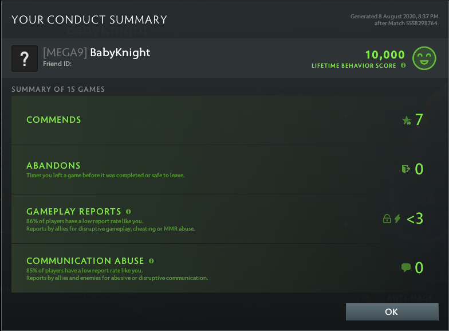Click the Abandons heading

coord(53,165)
